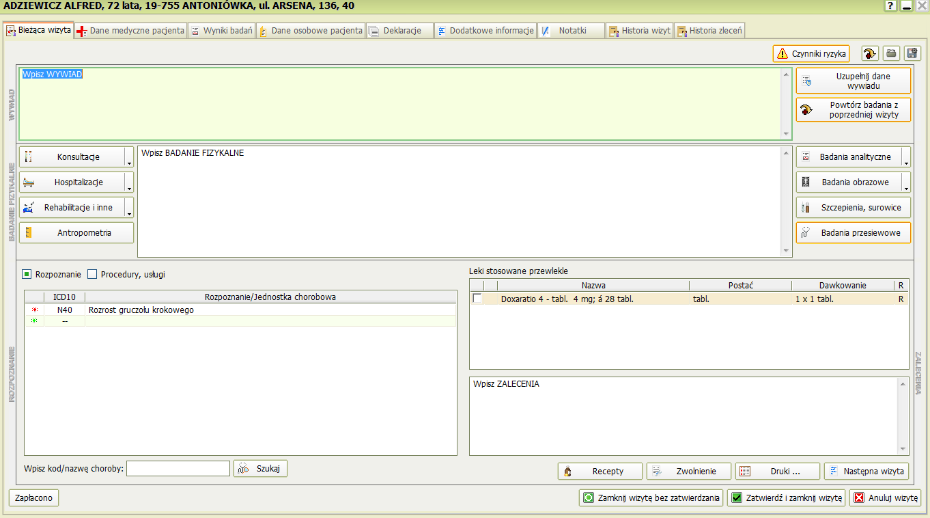Open Konsultacje referrals
Screen dimensions: 930x518
[x=72, y=156]
